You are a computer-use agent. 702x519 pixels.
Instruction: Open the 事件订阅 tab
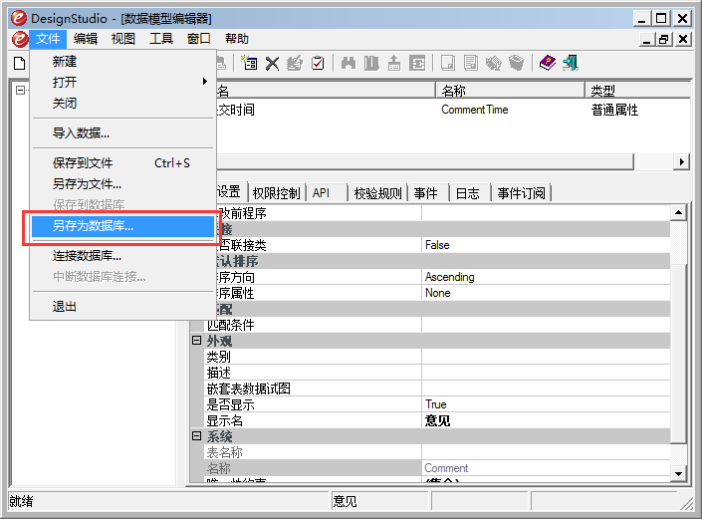(521, 193)
